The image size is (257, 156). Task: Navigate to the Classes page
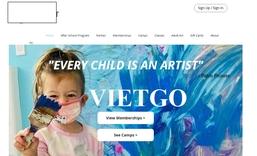159,36
